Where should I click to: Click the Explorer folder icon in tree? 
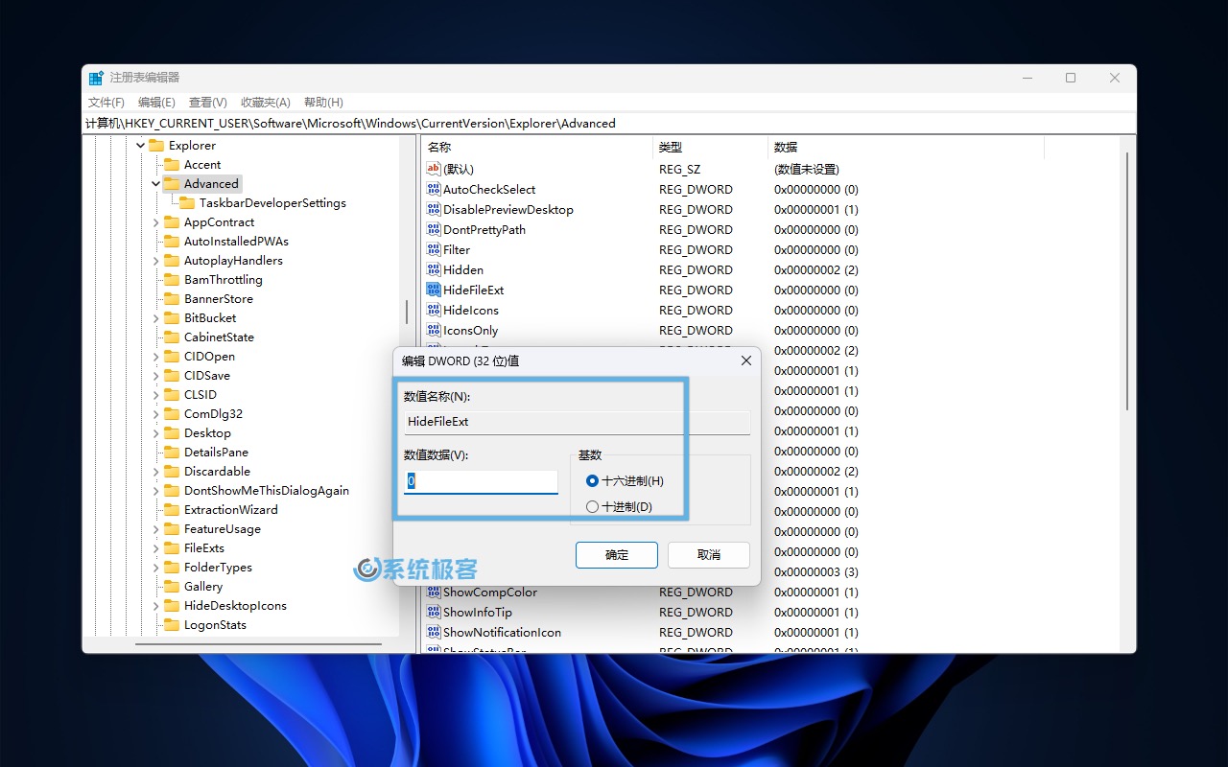click(156, 146)
